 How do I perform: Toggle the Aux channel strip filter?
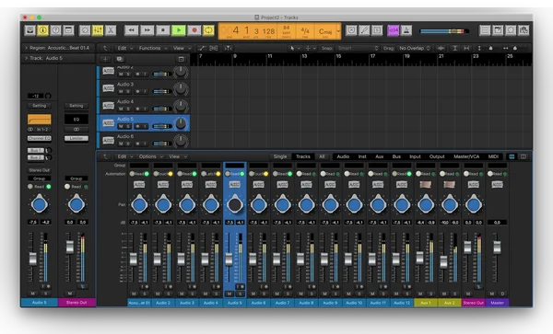pyautogui.click(x=380, y=156)
